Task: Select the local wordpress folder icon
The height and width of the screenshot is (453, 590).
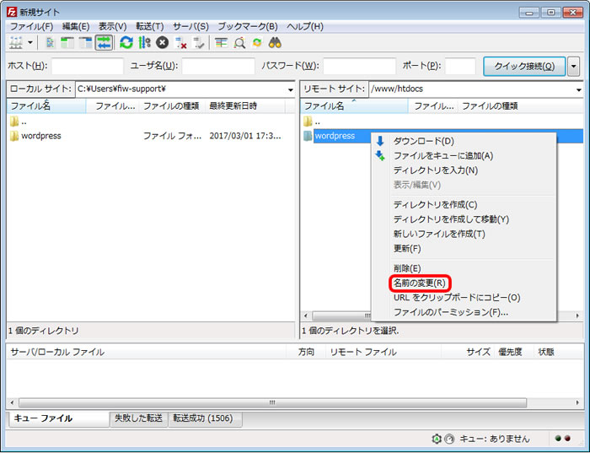Action: pos(14,136)
